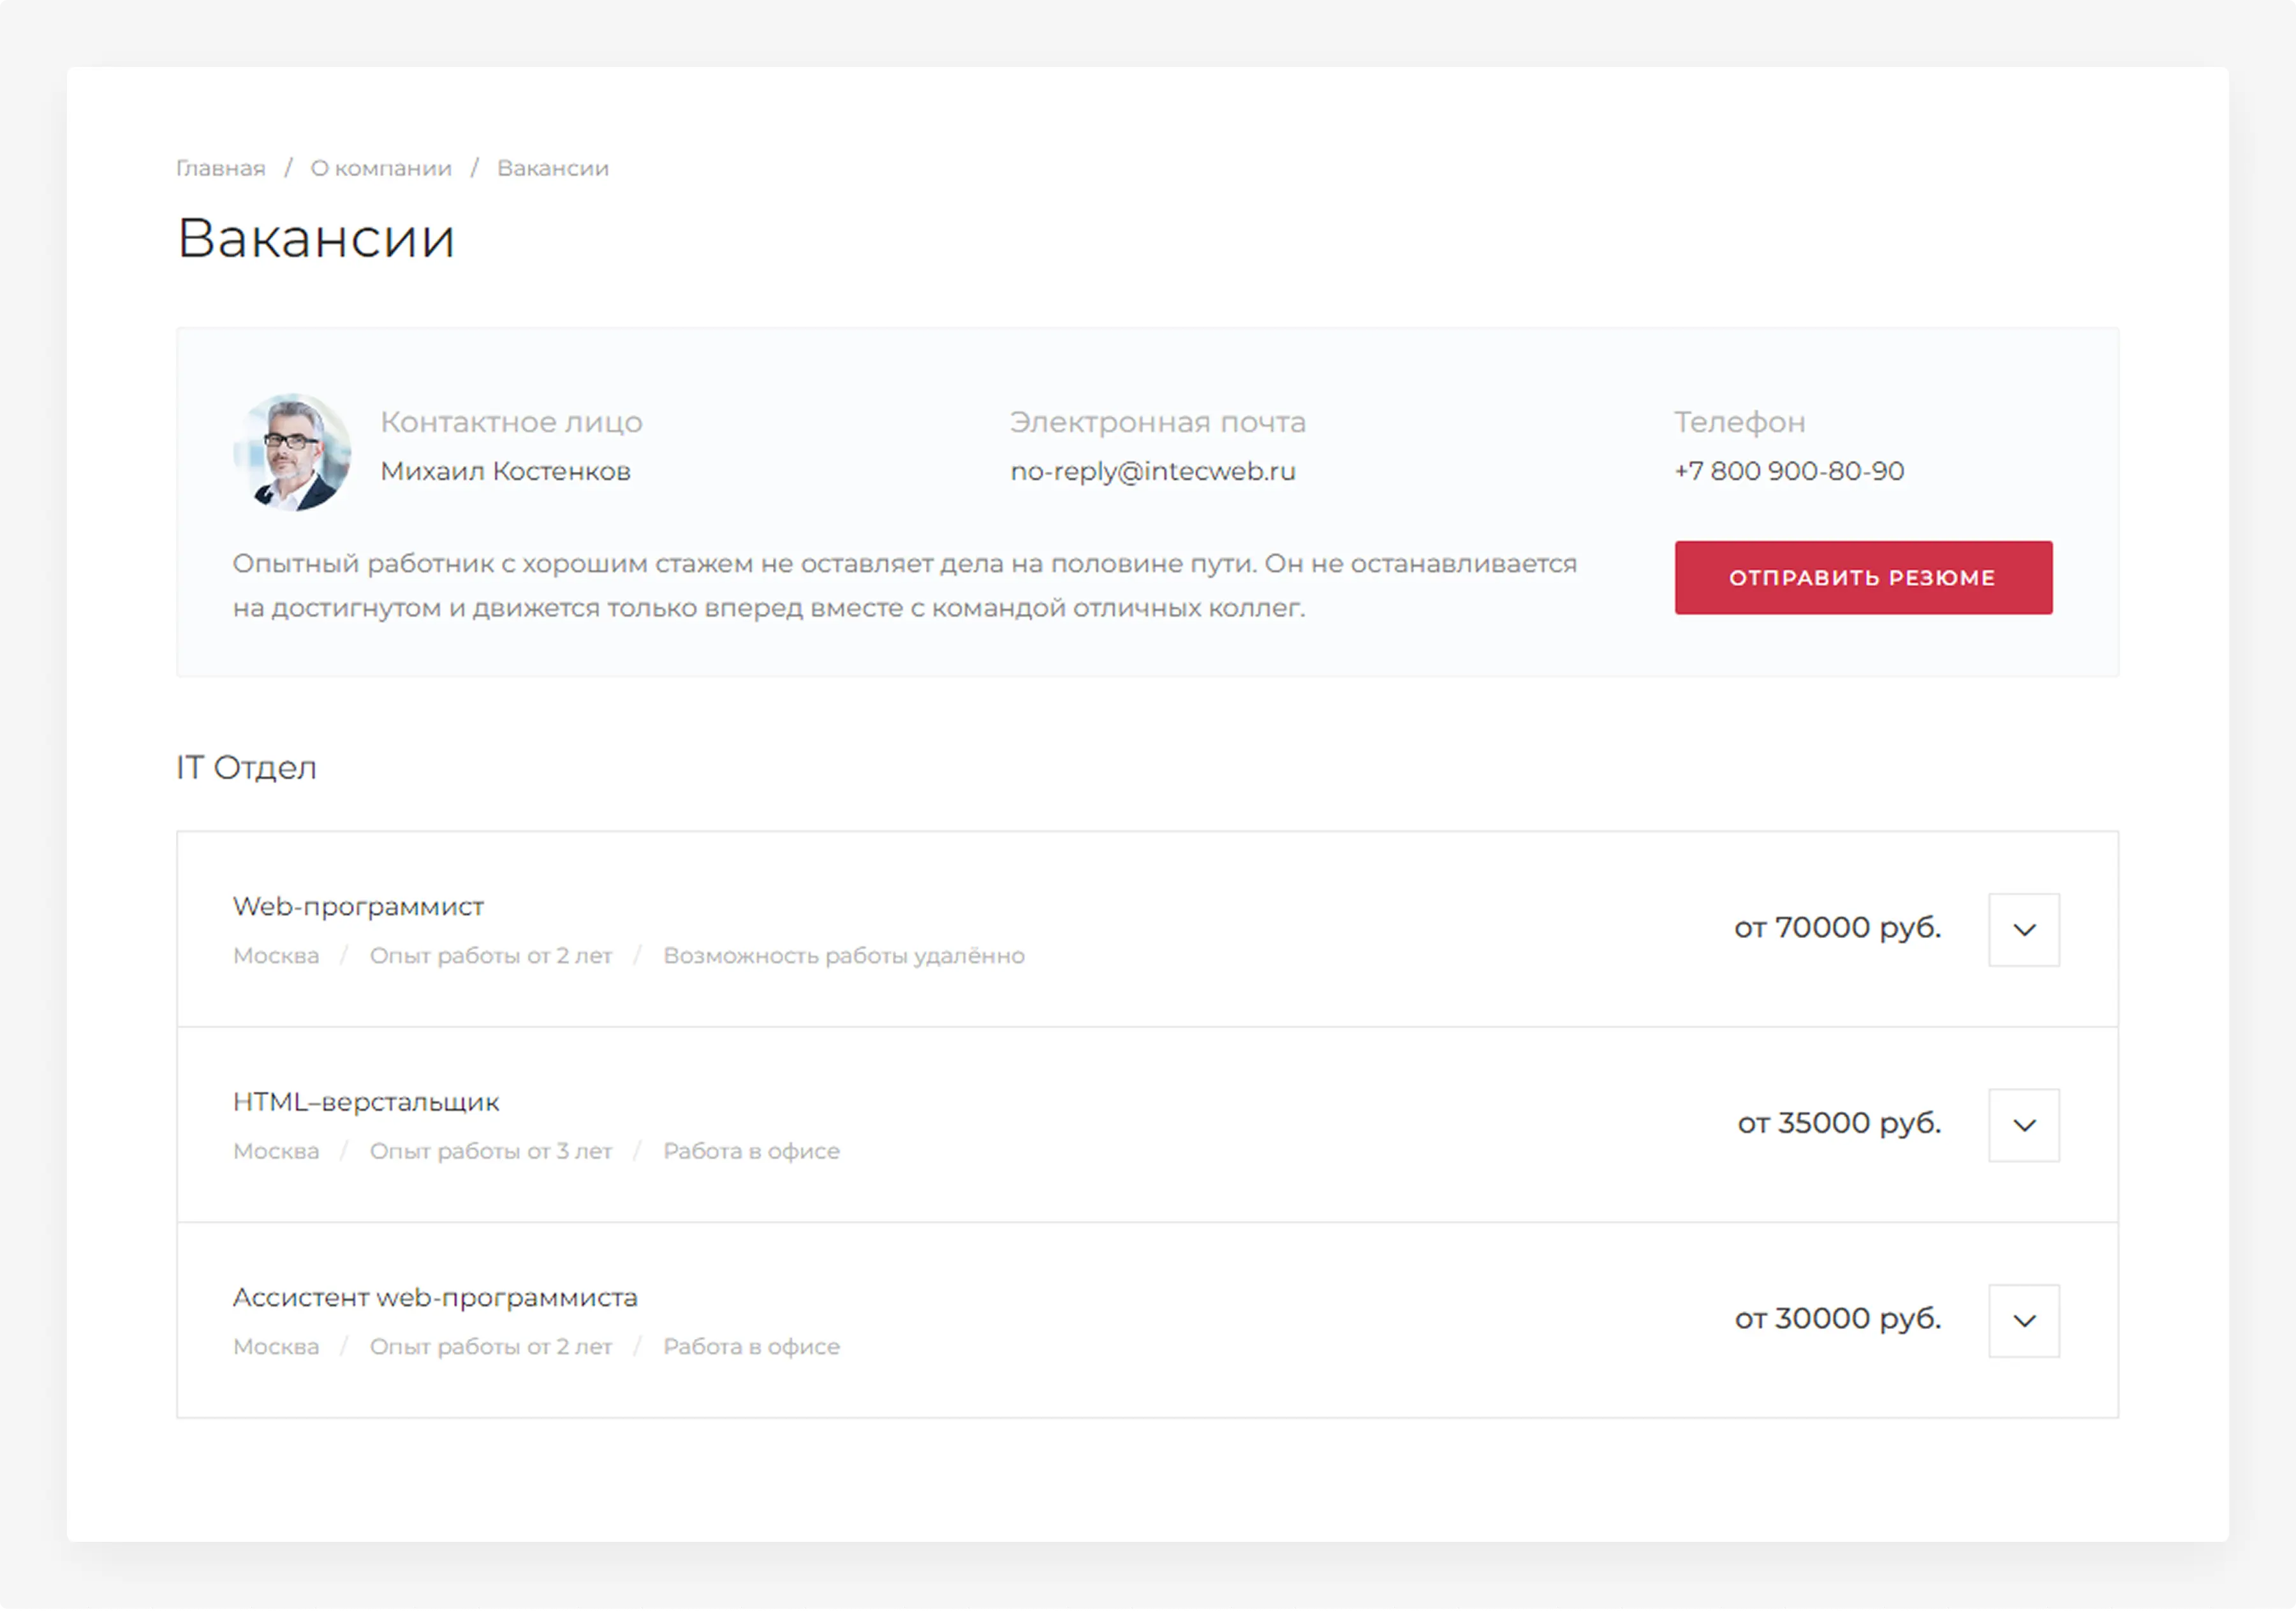Click the от 30000 руб. salary

pyautogui.click(x=1837, y=1319)
